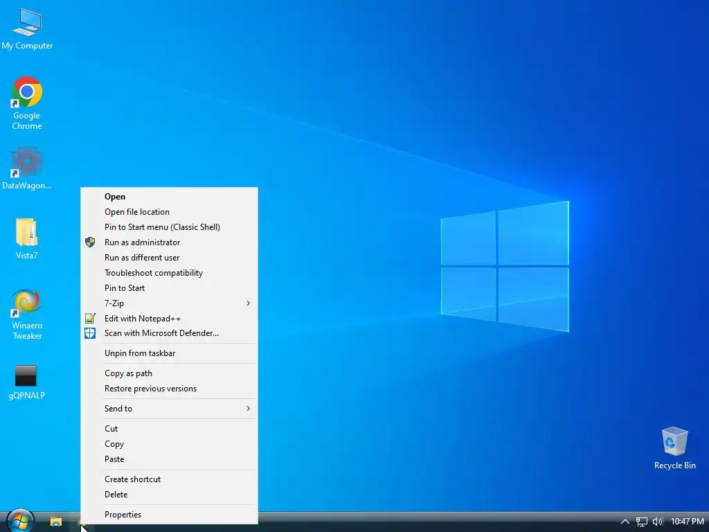Show hidden system tray icons
The image size is (709, 532).
pos(625,522)
